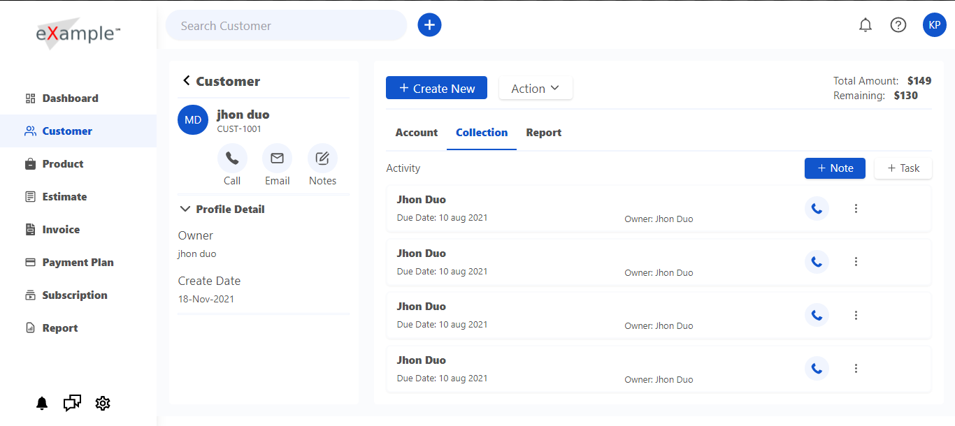This screenshot has height=426, width=955.
Task: Click the Notes edit icon
Action: [322, 159]
